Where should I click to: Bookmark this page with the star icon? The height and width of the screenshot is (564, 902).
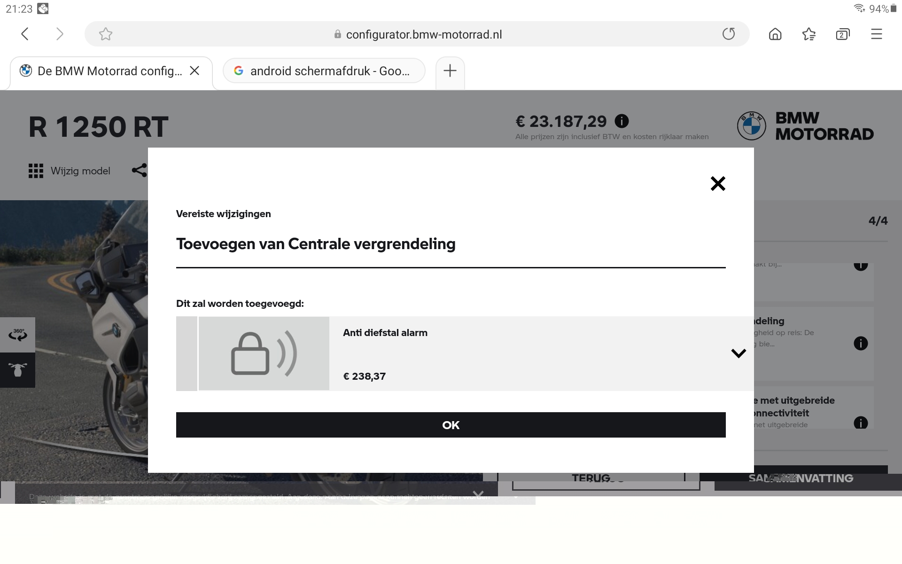point(106,34)
